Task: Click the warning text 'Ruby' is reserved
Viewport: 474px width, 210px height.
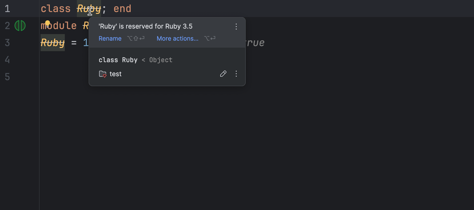Action: (145, 26)
